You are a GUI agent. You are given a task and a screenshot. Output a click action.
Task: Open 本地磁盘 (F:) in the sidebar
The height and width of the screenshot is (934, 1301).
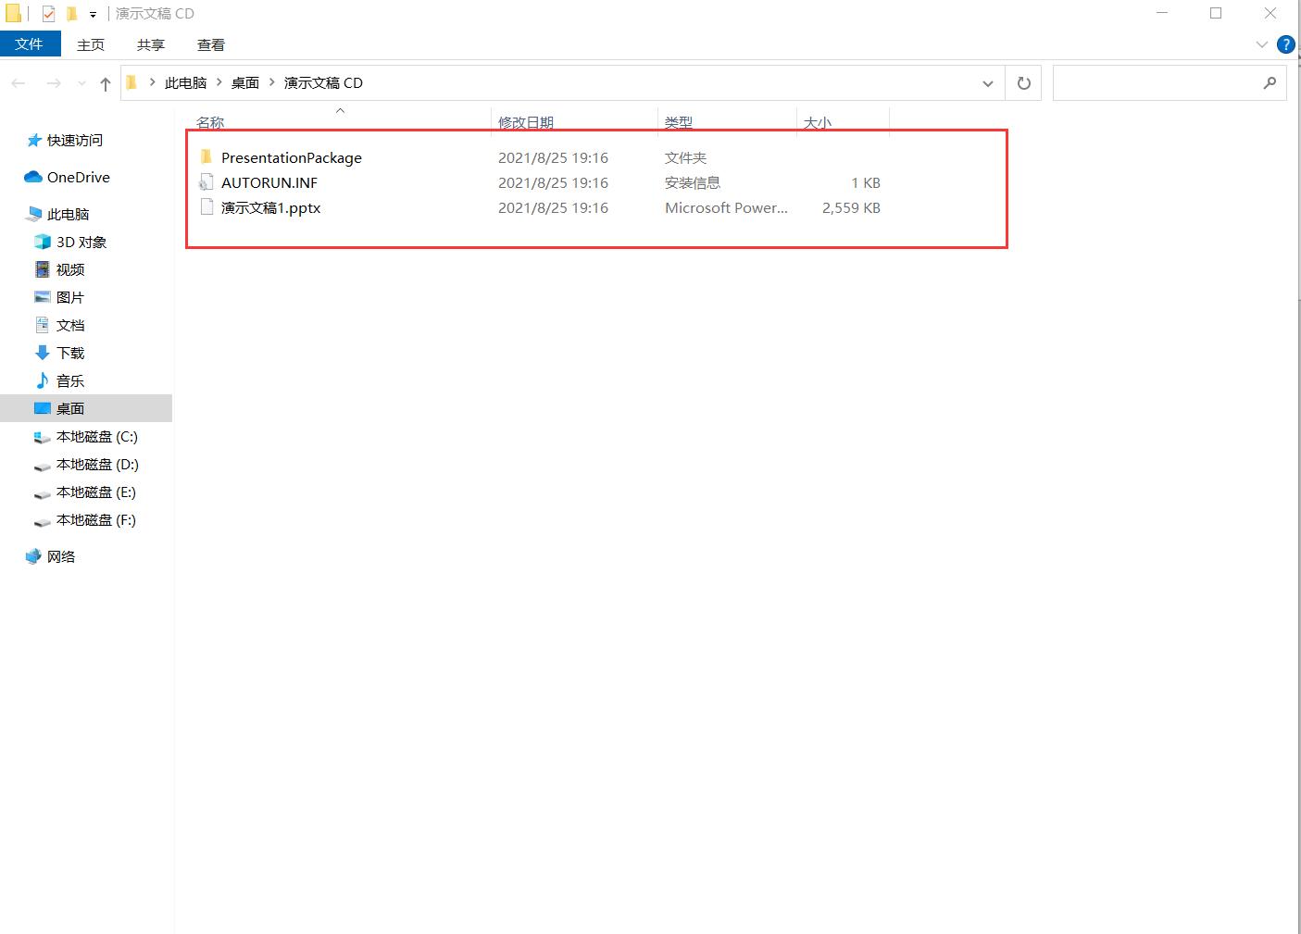(96, 519)
